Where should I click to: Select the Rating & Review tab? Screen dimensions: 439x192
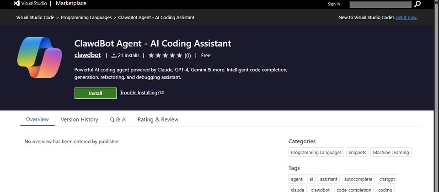point(158,119)
